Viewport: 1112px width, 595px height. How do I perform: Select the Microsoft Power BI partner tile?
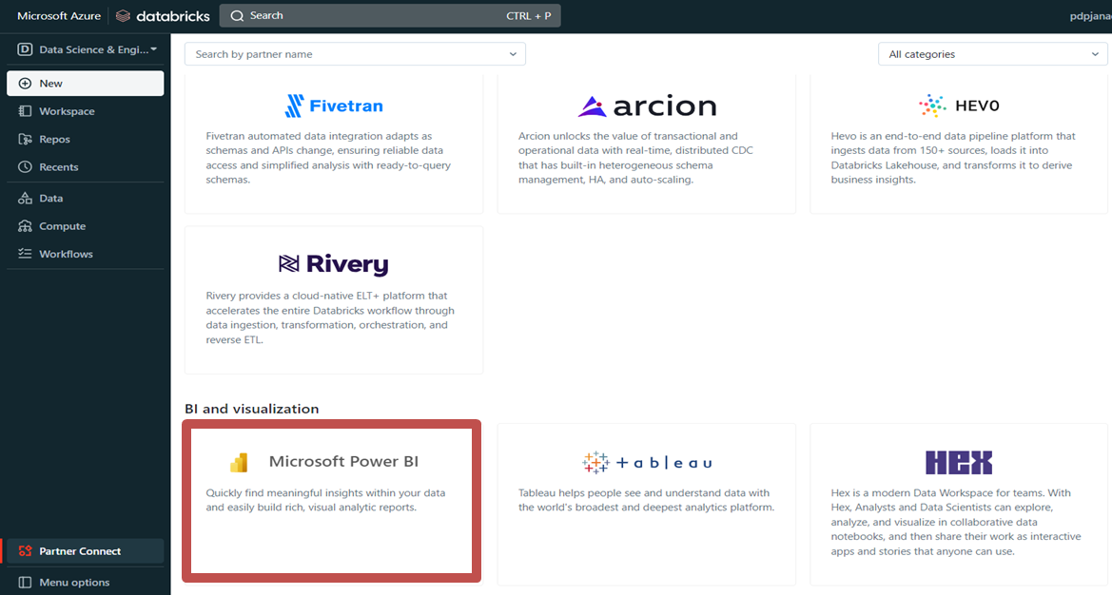coord(331,503)
